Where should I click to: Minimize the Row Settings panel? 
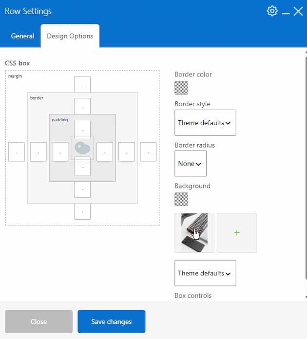[x=286, y=14]
